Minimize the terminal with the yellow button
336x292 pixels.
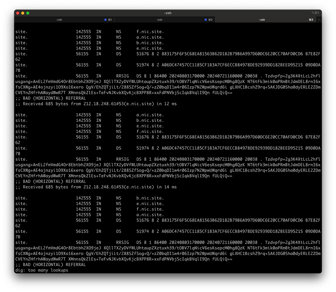tap(23, 13)
